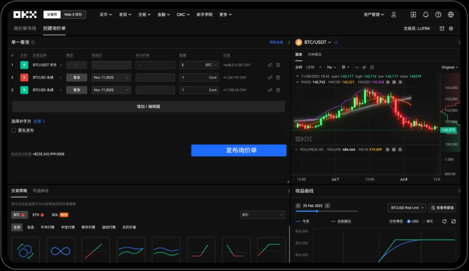469x271 pixels.
Task: Open the 资产管理 dropdown
Action: [374, 14]
